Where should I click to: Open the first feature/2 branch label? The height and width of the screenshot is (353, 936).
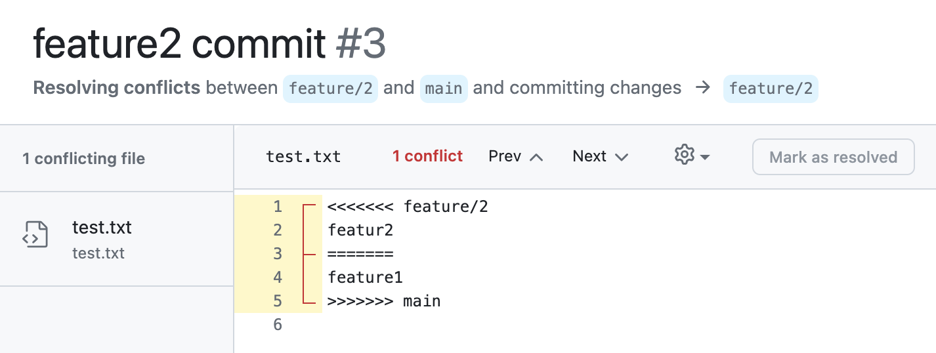click(x=330, y=88)
